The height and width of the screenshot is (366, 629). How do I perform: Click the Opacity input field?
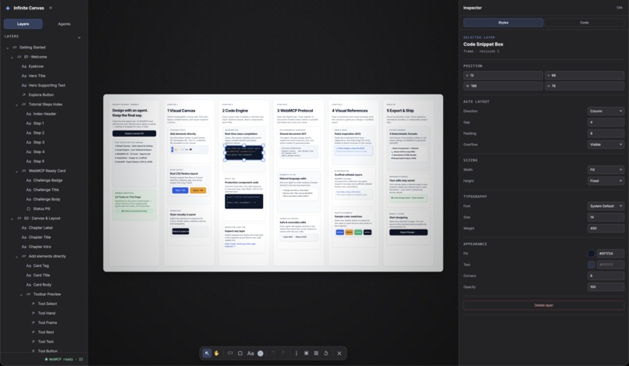click(606, 287)
